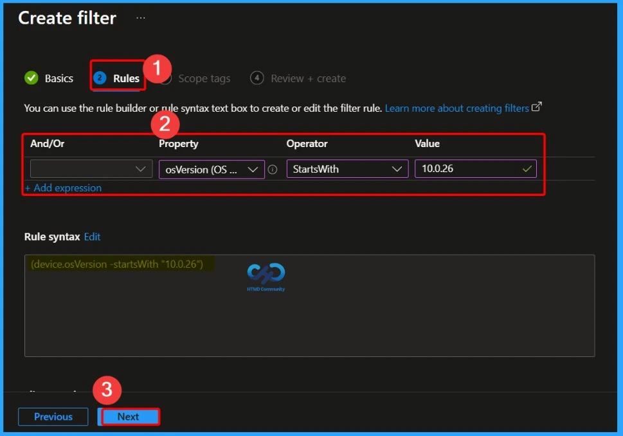Click the Previous button
623x436 pixels.
(x=53, y=416)
